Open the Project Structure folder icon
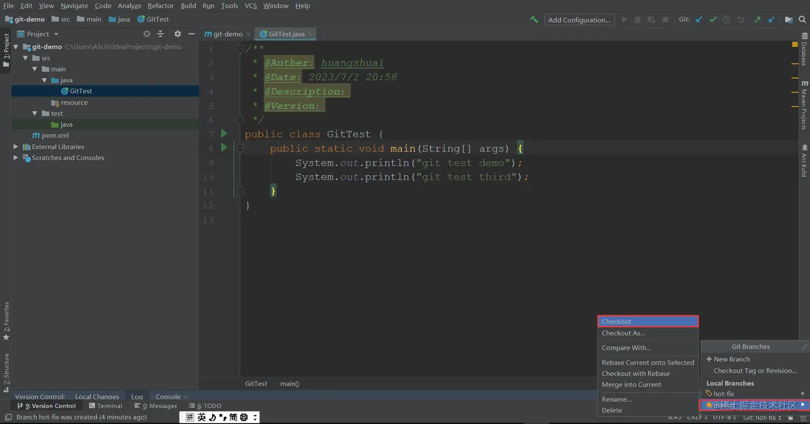Image resolution: width=810 pixels, height=424 pixels. pyautogui.click(x=789, y=19)
